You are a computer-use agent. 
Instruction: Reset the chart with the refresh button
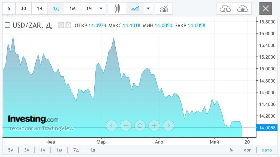[140, 125]
